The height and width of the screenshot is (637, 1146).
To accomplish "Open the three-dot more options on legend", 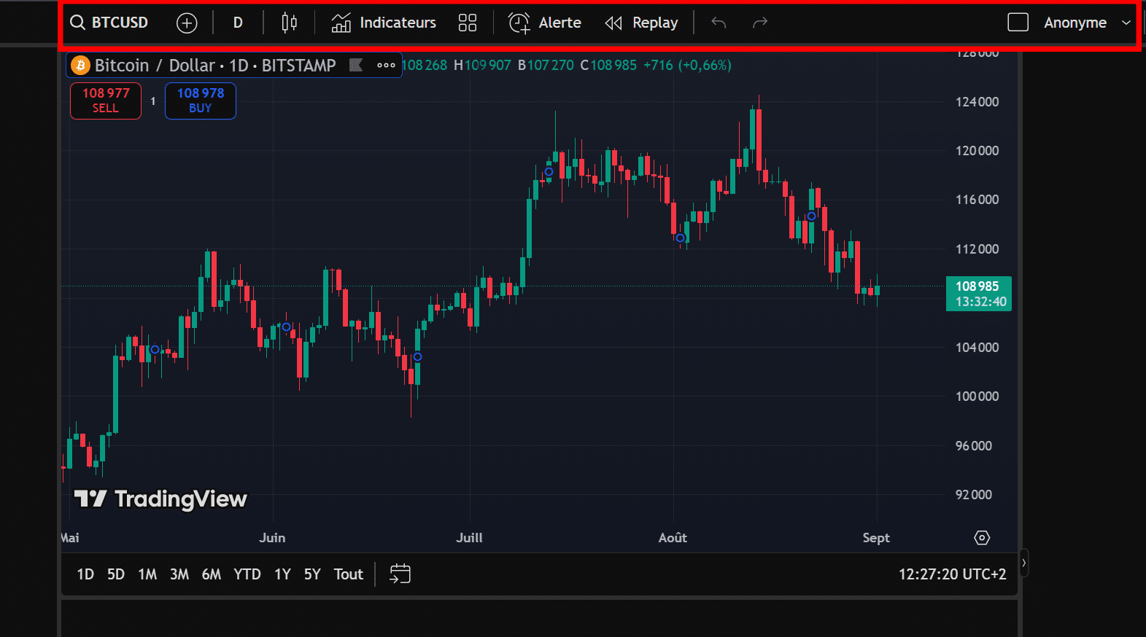I will [x=386, y=66].
